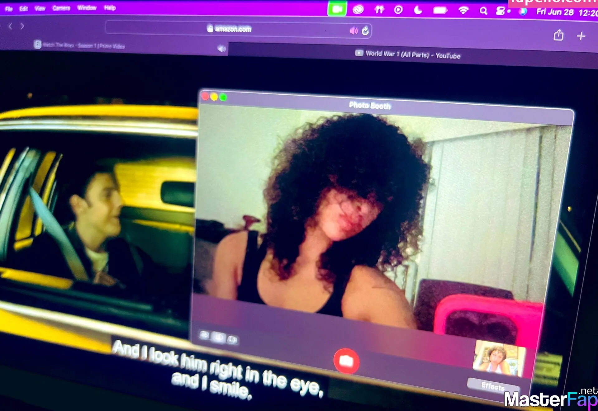Click the Photo Booth title bar
The image size is (598, 411).
386,106
